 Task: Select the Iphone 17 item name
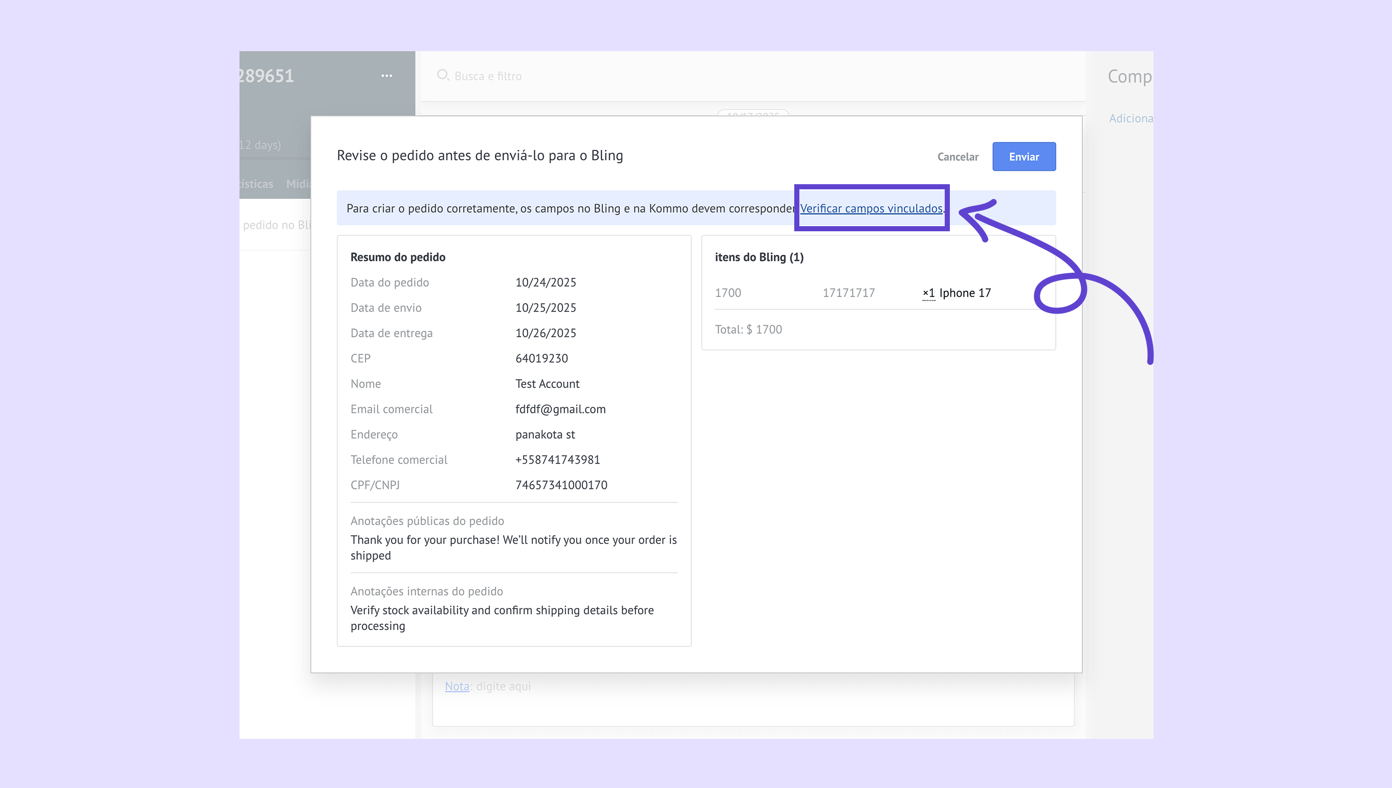[965, 293]
